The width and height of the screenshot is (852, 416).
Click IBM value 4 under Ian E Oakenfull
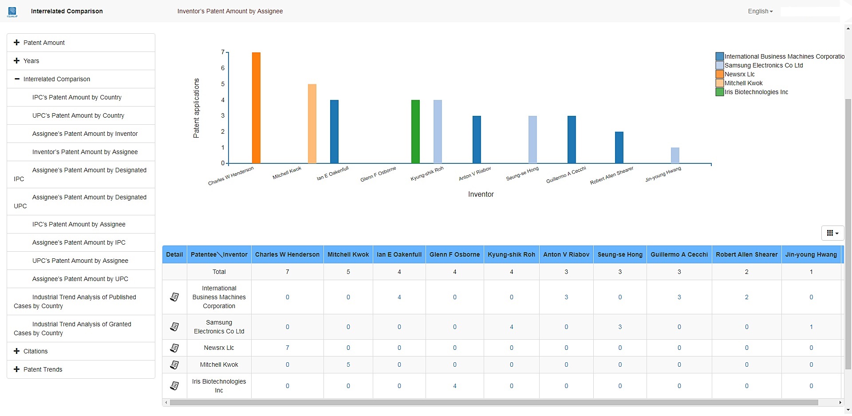[x=399, y=297]
